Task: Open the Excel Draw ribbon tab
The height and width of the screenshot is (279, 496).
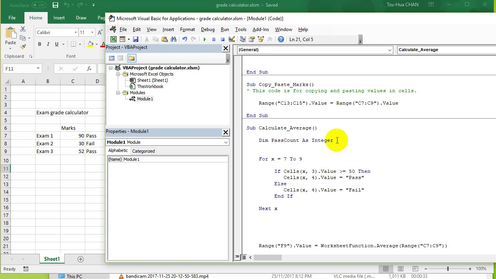Action: tap(81, 18)
